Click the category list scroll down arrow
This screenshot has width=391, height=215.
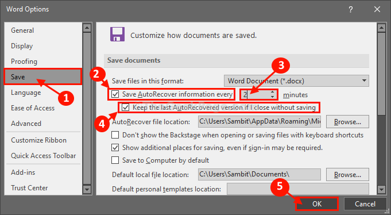tap(87, 189)
